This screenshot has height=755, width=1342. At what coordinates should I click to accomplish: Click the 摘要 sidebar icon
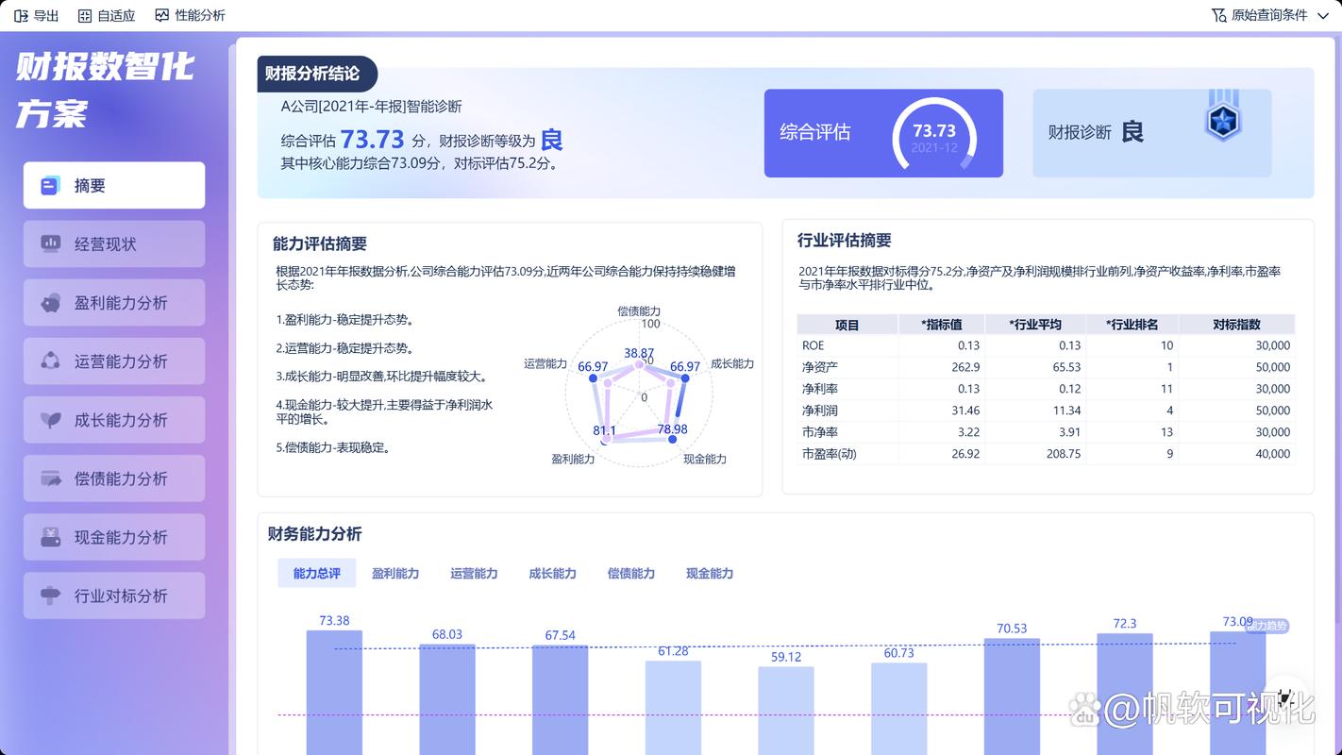51,186
